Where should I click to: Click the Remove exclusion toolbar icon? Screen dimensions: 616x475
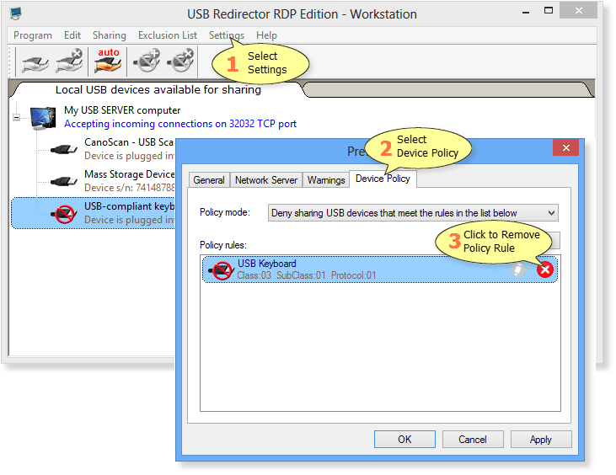[180, 61]
